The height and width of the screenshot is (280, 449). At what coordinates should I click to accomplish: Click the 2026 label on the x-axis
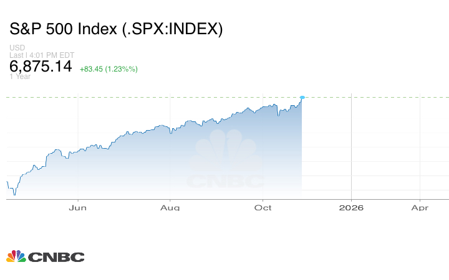[x=352, y=208]
